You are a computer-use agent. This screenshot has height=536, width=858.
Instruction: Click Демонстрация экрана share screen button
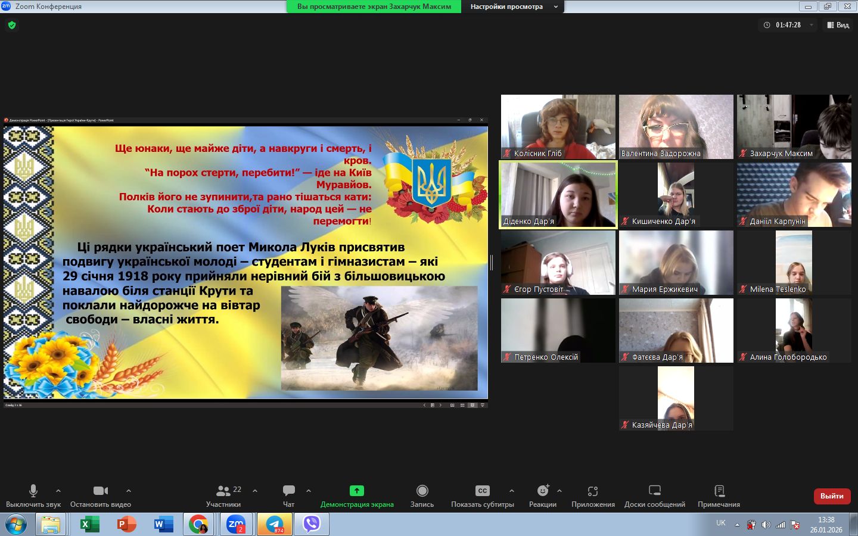357,495
